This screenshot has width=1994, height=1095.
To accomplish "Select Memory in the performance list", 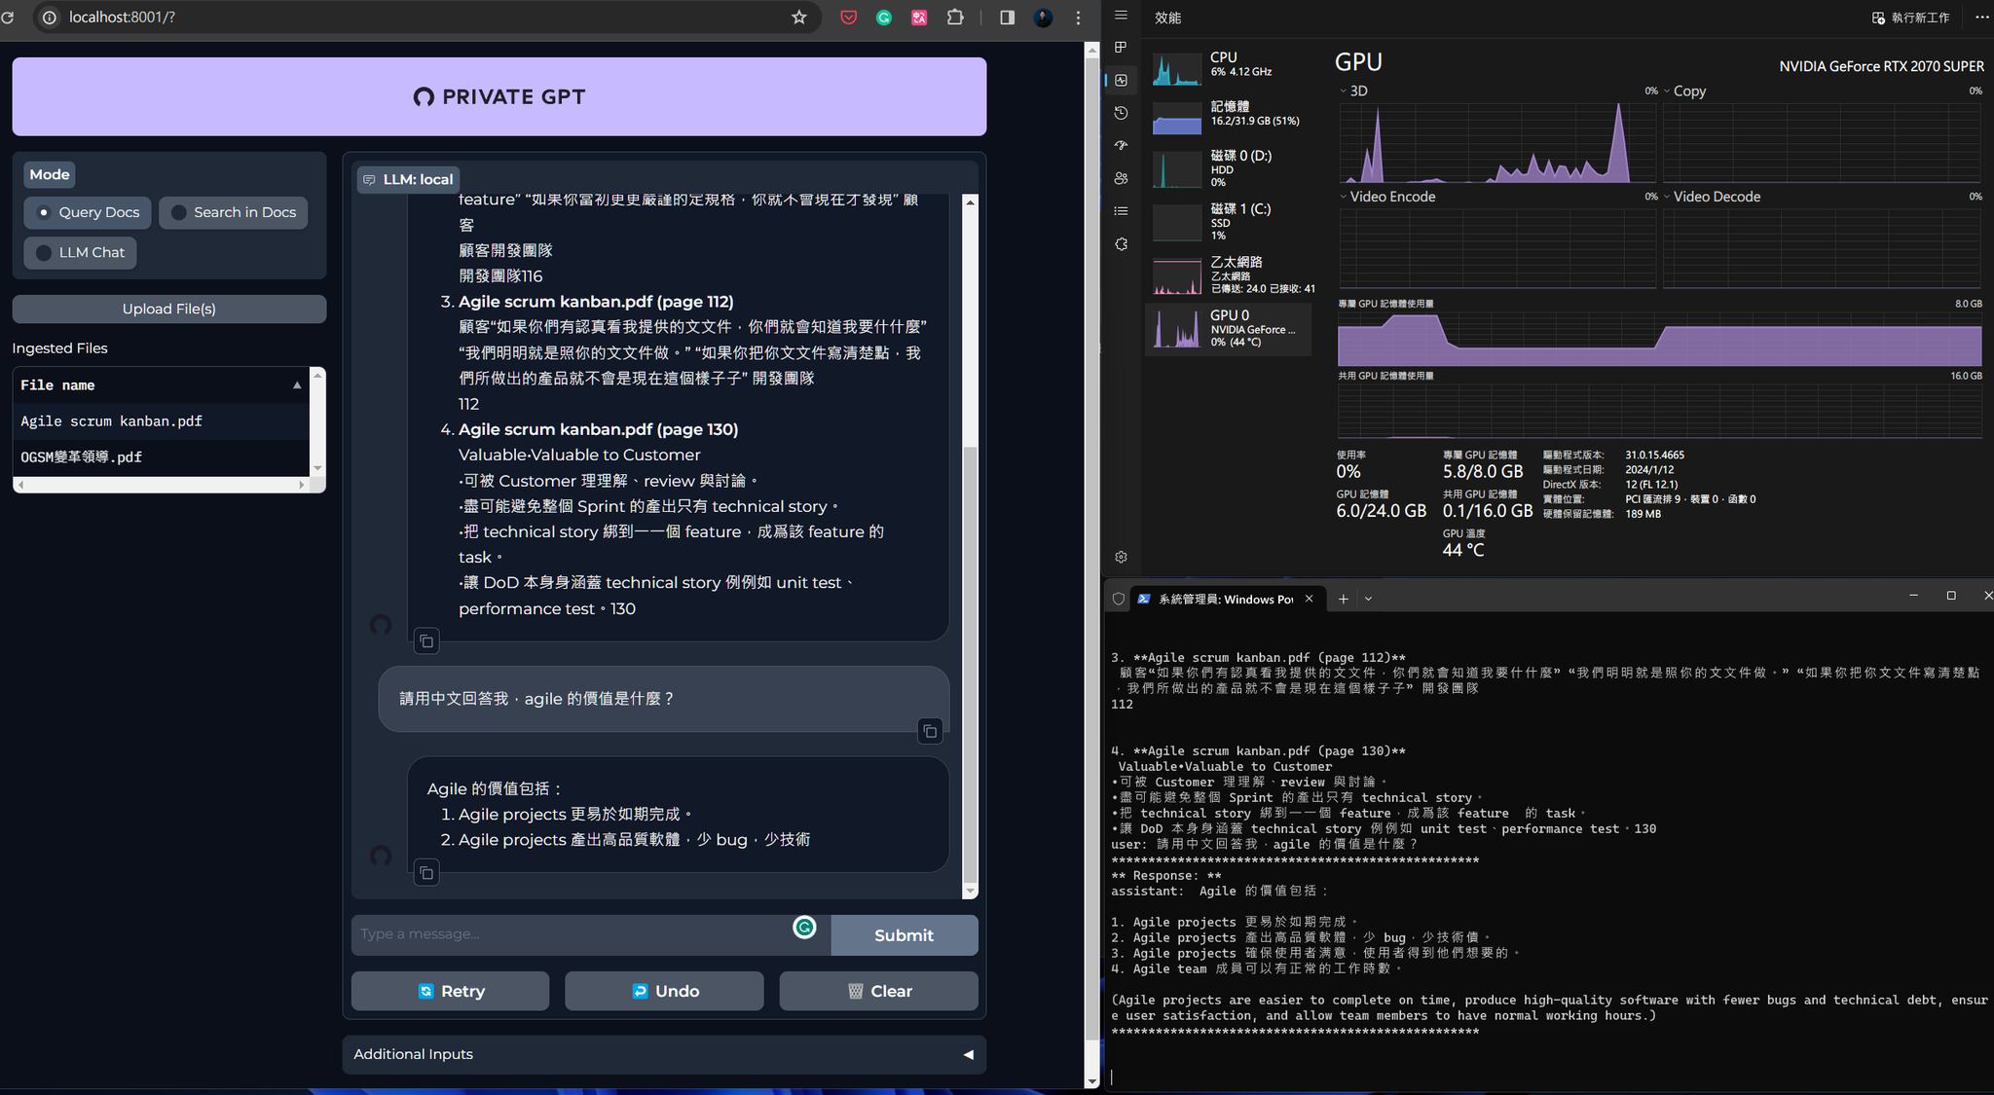I will (x=1229, y=117).
